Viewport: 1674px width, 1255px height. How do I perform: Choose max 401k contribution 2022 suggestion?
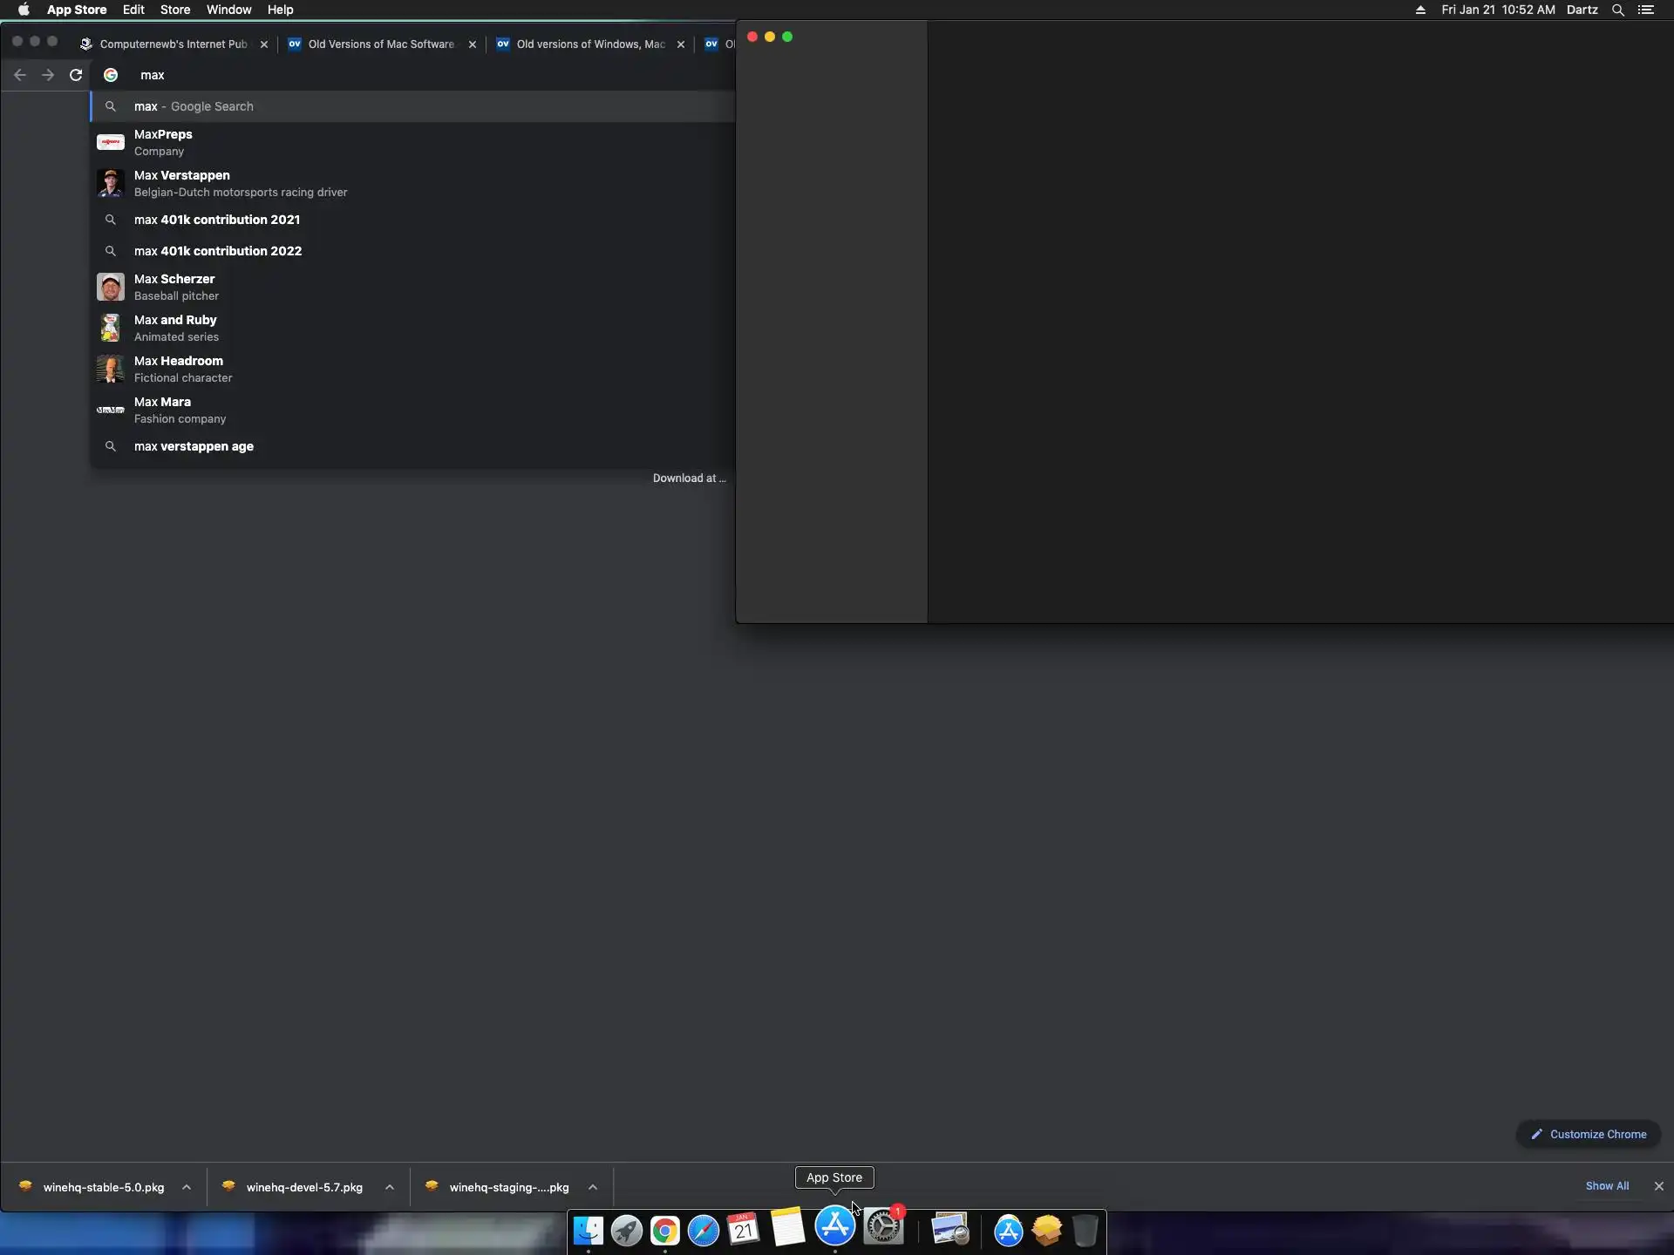[217, 251]
